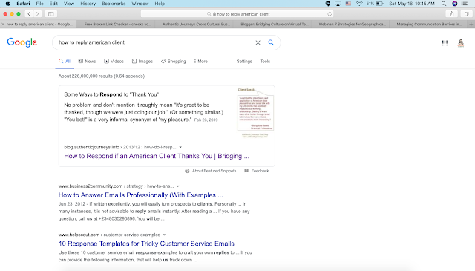
Task: Show the Safari sidebar
Action: click(51, 14)
